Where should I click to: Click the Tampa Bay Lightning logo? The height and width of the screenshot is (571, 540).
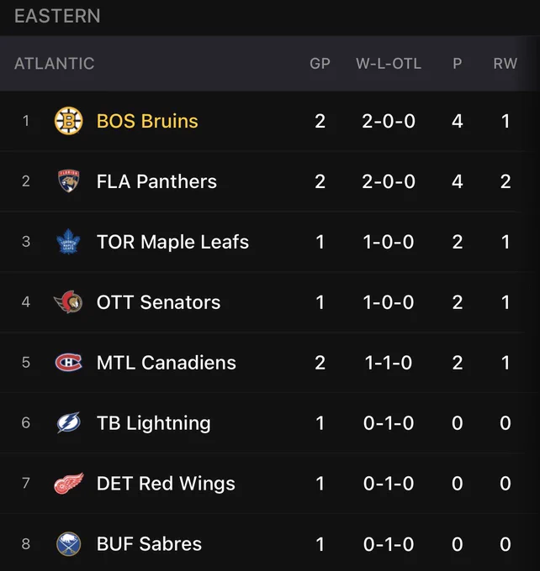click(x=69, y=422)
